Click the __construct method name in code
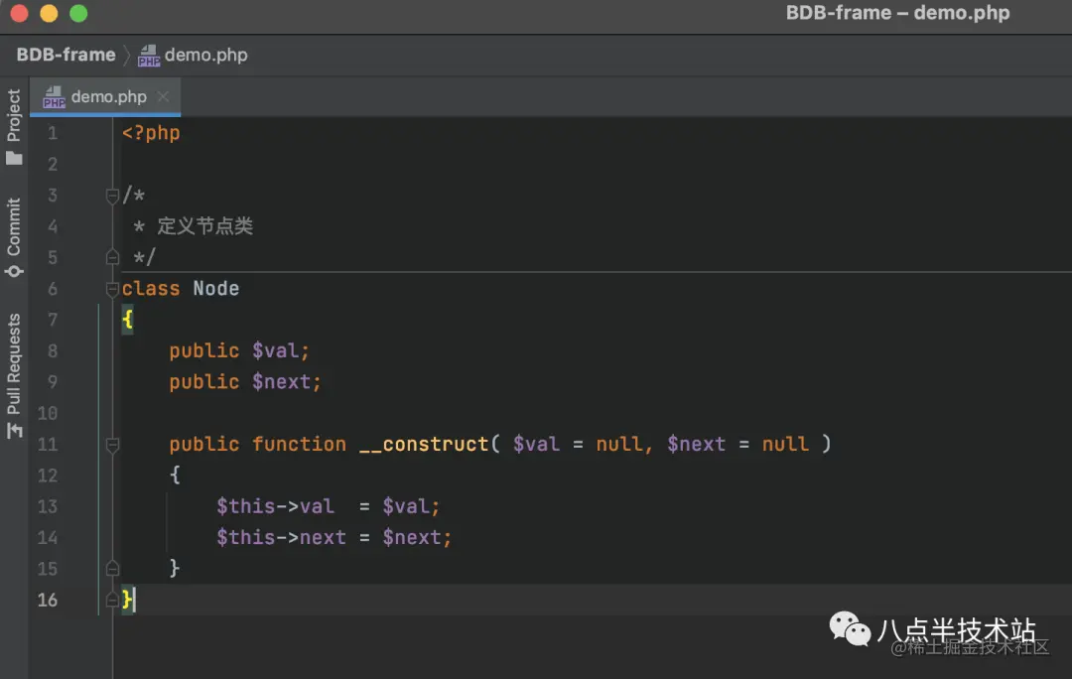The image size is (1072, 679). 424,445
